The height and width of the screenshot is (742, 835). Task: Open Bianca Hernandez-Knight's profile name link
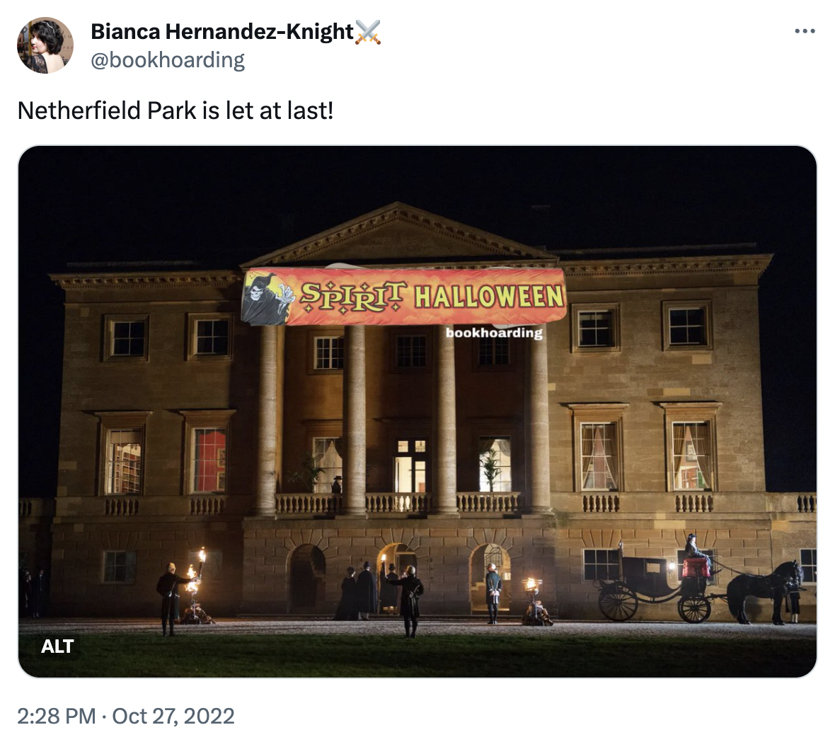(x=222, y=31)
